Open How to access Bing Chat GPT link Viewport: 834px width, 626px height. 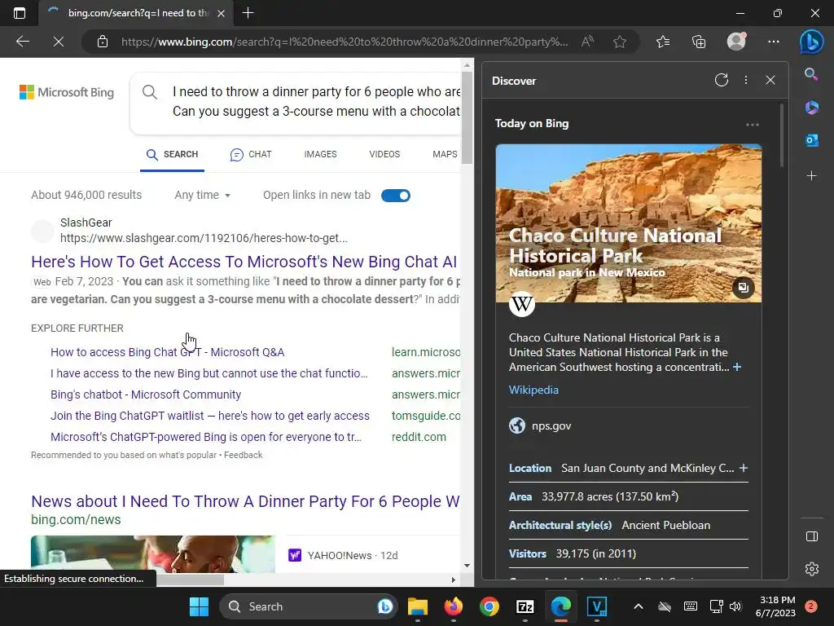coord(168,352)
